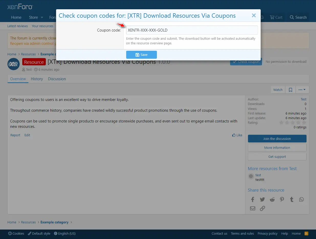The width and height of the screenshot is (316, 239).
Task: Open Example category in the bottom breadcrumb
Action: click(x=55, y=222)
